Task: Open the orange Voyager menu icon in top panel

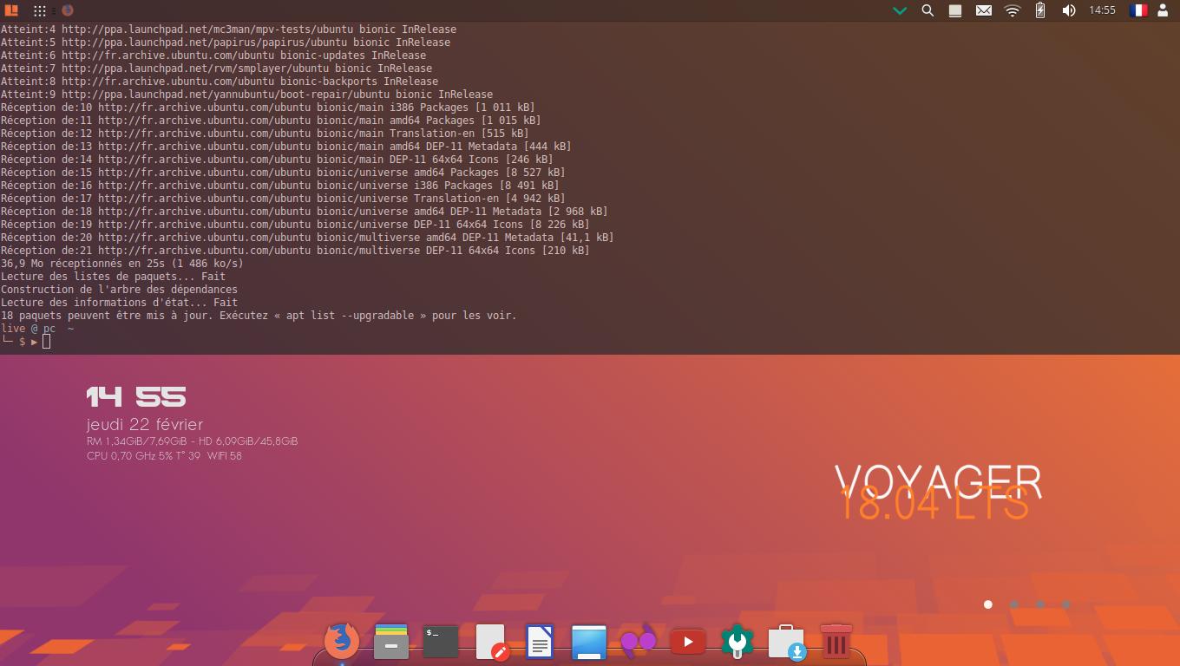Action: point(12,10)
